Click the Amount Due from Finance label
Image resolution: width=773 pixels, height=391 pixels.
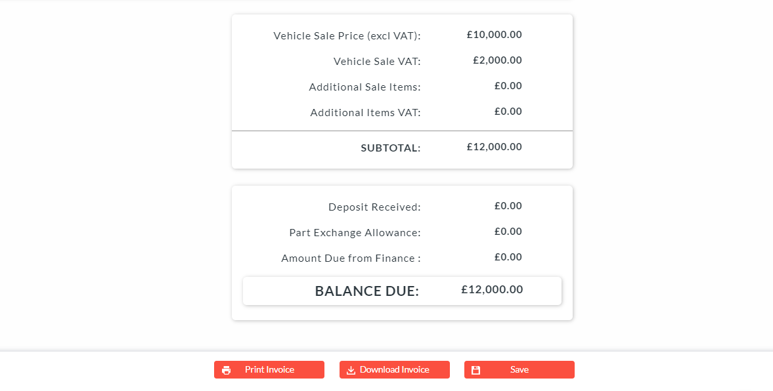pos(351,258)
